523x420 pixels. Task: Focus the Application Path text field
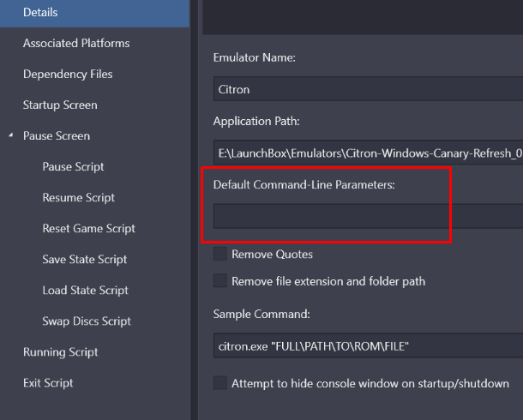[368, 153]
